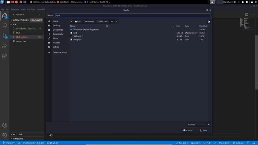Launch the file manager from the top panel
The image size is (258, 145).
tap(8, 2)
